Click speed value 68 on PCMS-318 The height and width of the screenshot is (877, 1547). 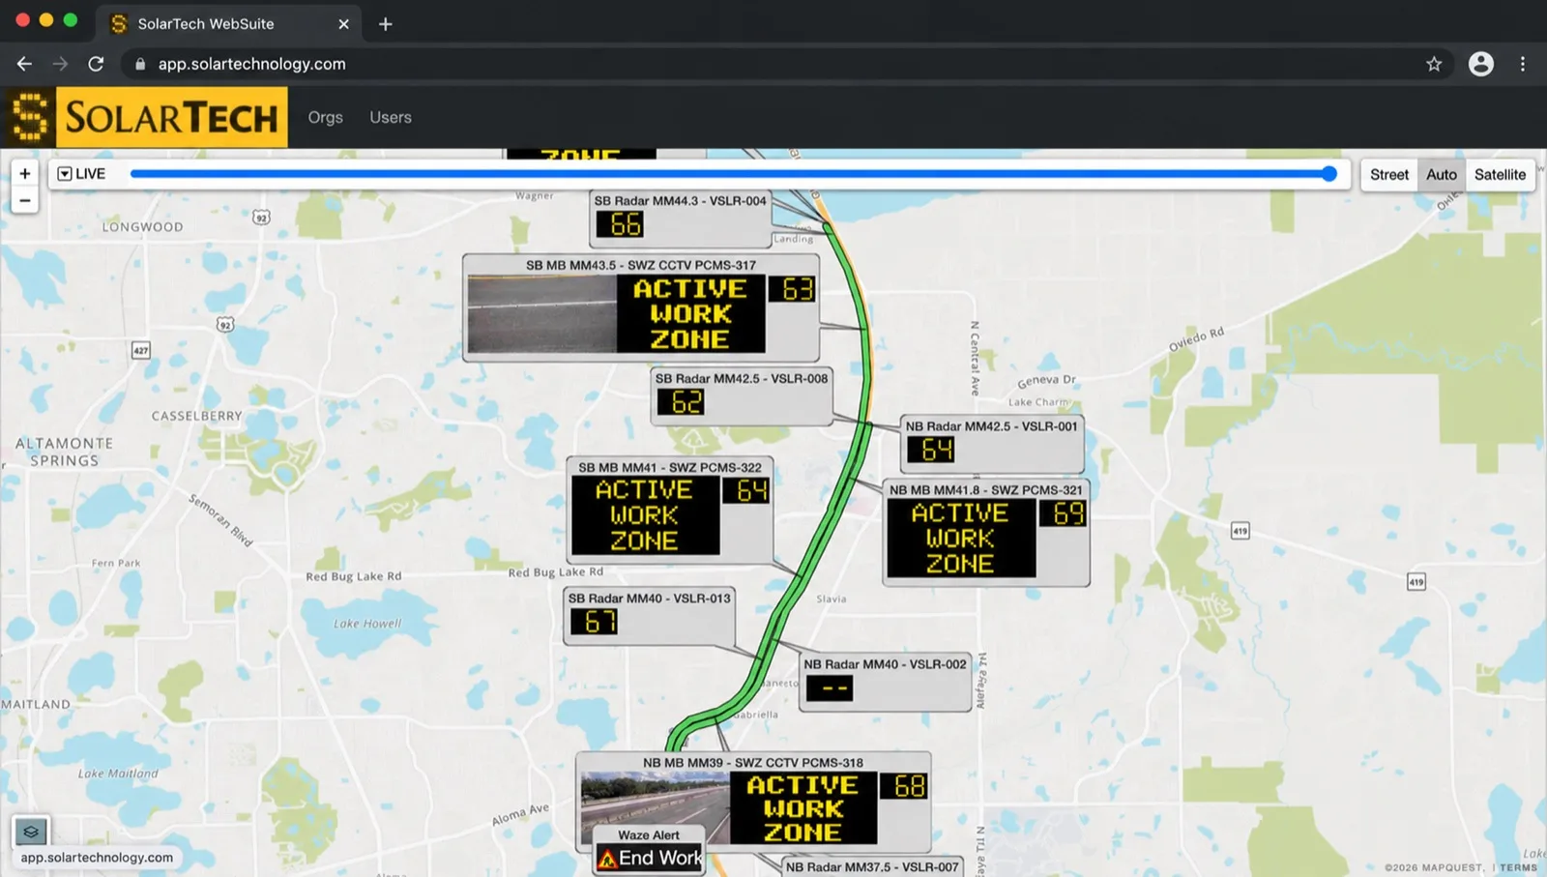tap(904, 786)
